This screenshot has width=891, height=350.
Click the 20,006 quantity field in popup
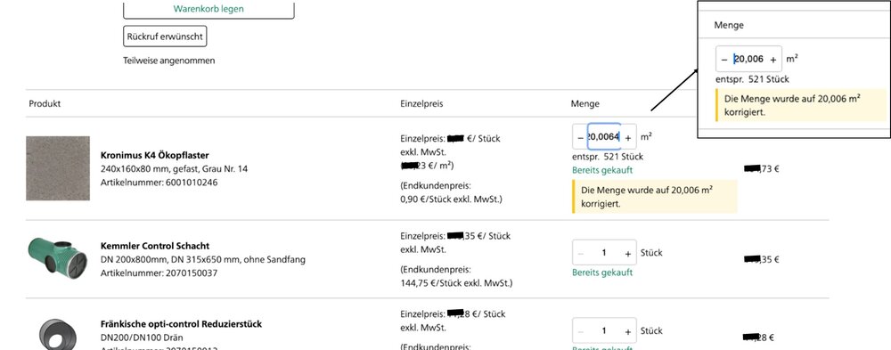tap(748, 59)
